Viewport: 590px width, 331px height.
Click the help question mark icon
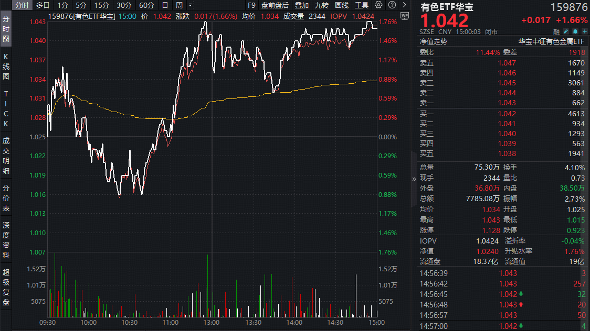click(392, 5)
